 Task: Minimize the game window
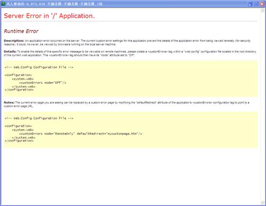[x=250, y=4]
